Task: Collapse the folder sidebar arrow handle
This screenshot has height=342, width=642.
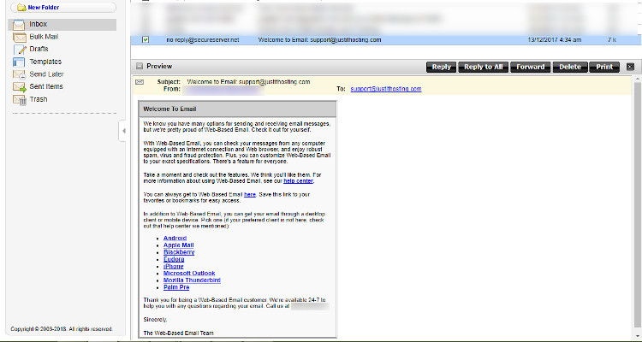Action: 122,131
